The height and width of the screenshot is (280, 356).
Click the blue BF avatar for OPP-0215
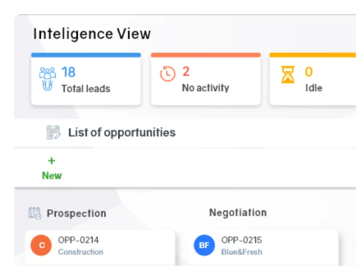205,246
